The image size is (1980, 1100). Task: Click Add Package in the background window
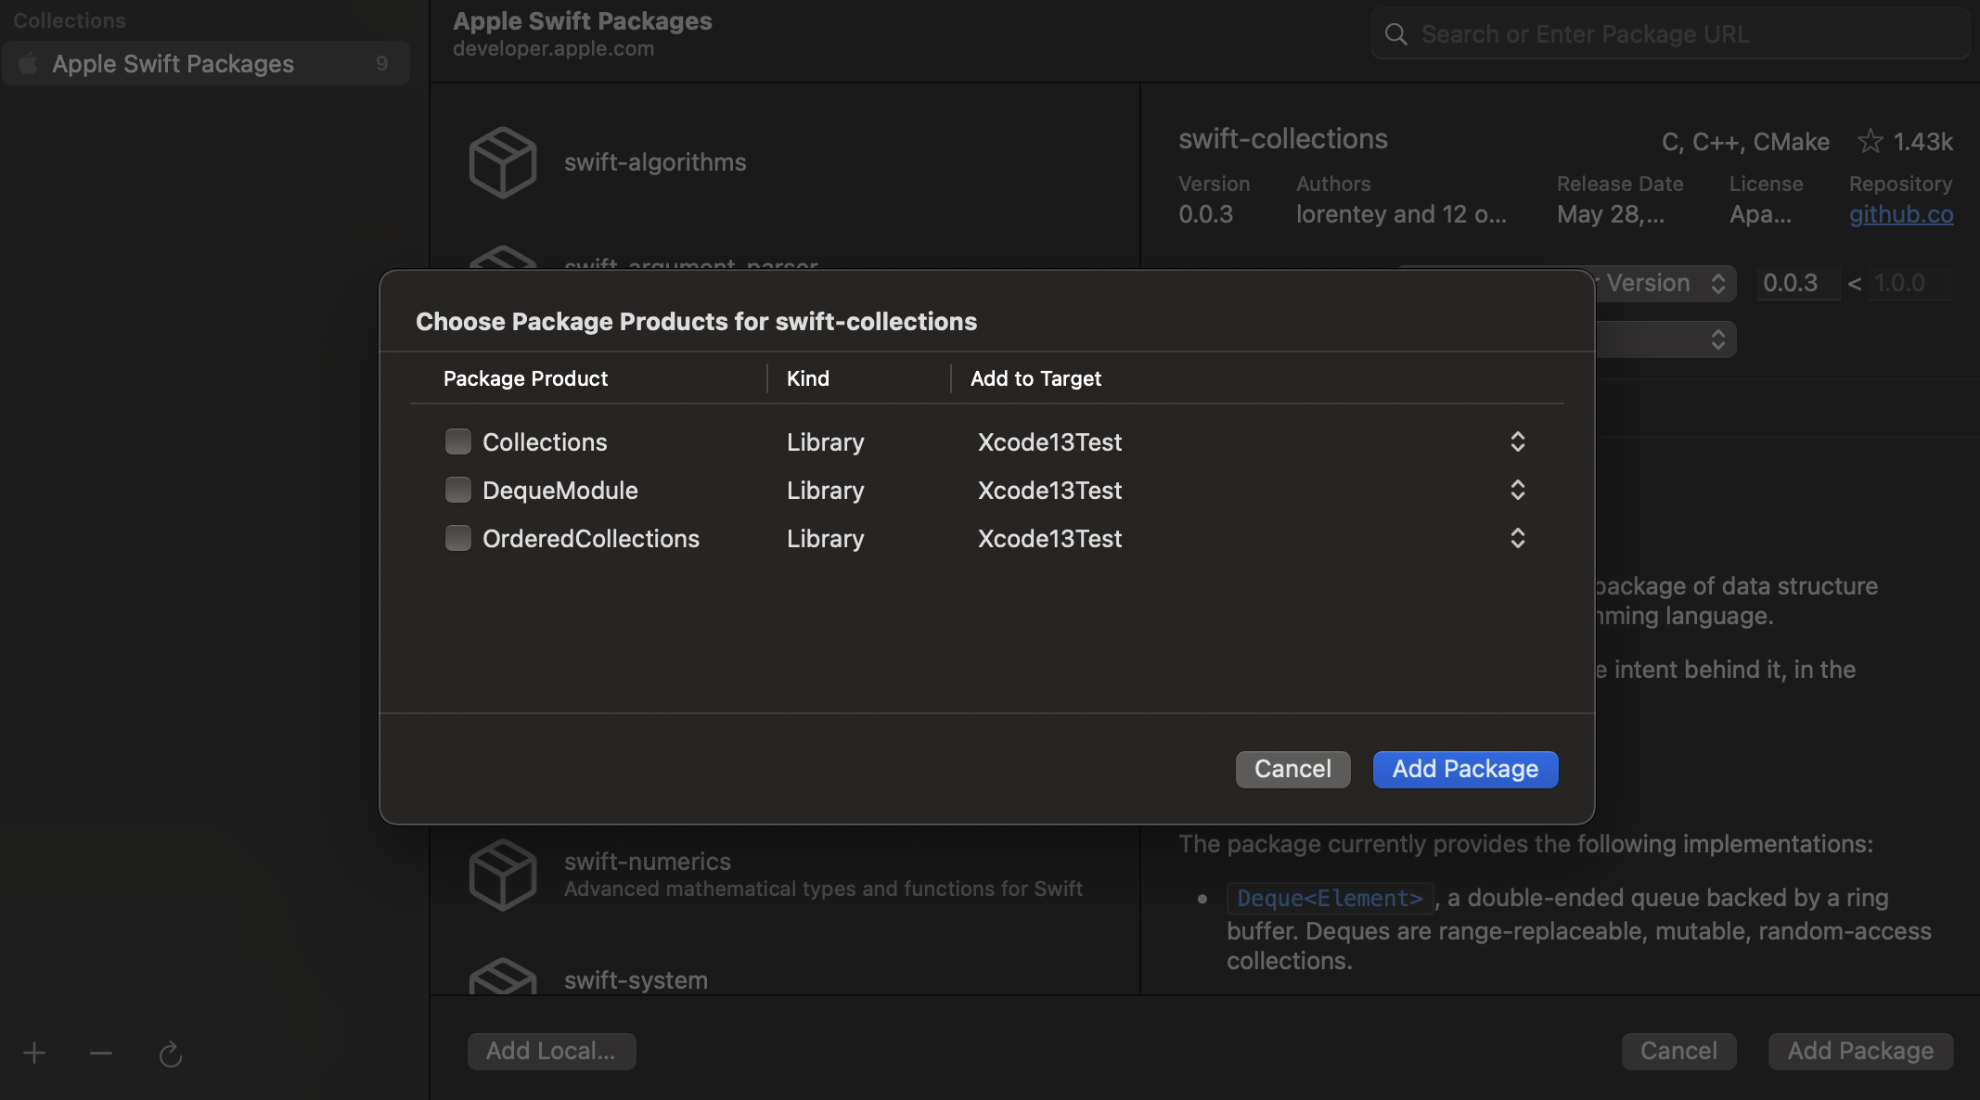point(1860,1051)
